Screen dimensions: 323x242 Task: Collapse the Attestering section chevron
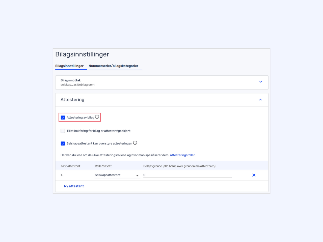click(260, 100)
